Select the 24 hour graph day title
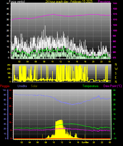The width and height of the screenshot is (123, 146). pos(69,2)
